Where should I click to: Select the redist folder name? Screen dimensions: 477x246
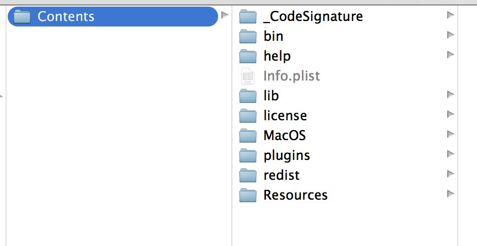[281, 175]
